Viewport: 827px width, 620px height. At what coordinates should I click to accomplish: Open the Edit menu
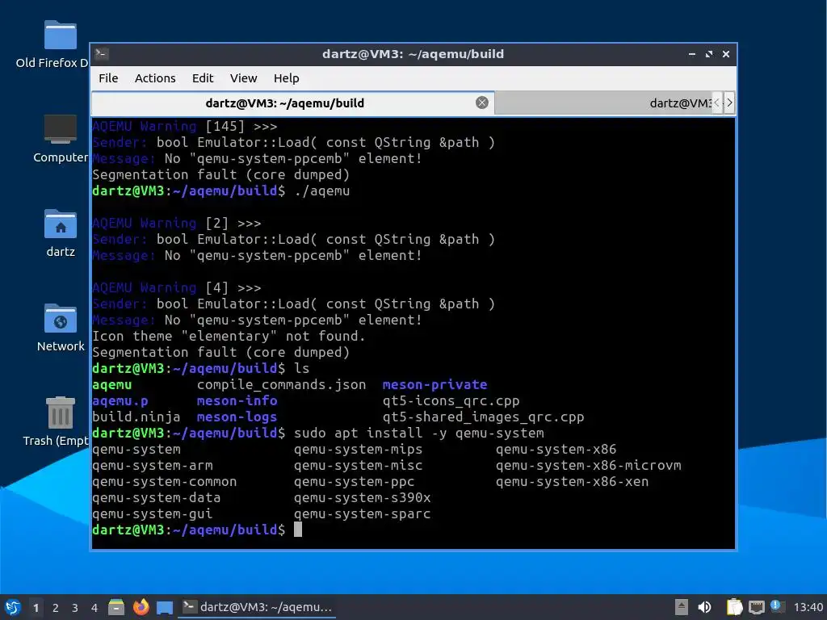(x=203, y=78)
